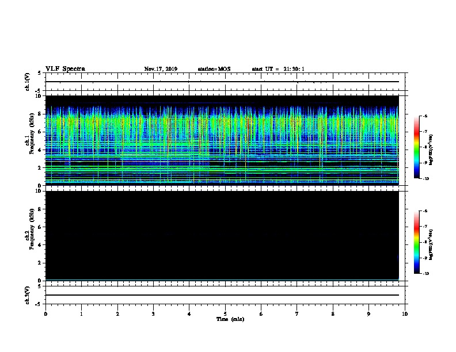Screen dimensions: 456x352
Task: Click the "-7" tick on ch.2 color bar
Action: tap(425, 227)
